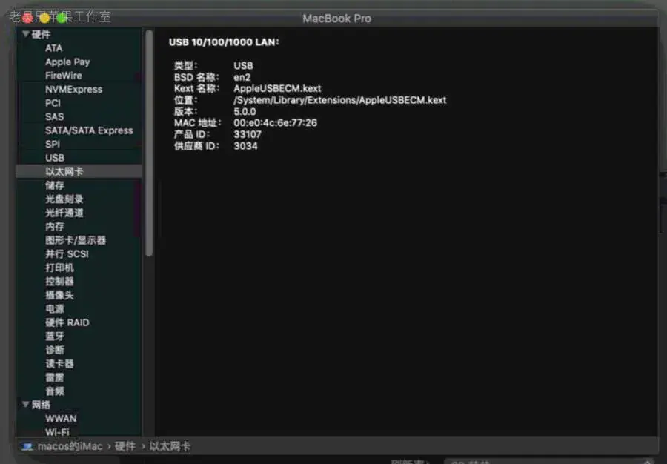667x464 pixels.
Task: Select Wi-Fi under 网络
Action: (x=57, y=432)
